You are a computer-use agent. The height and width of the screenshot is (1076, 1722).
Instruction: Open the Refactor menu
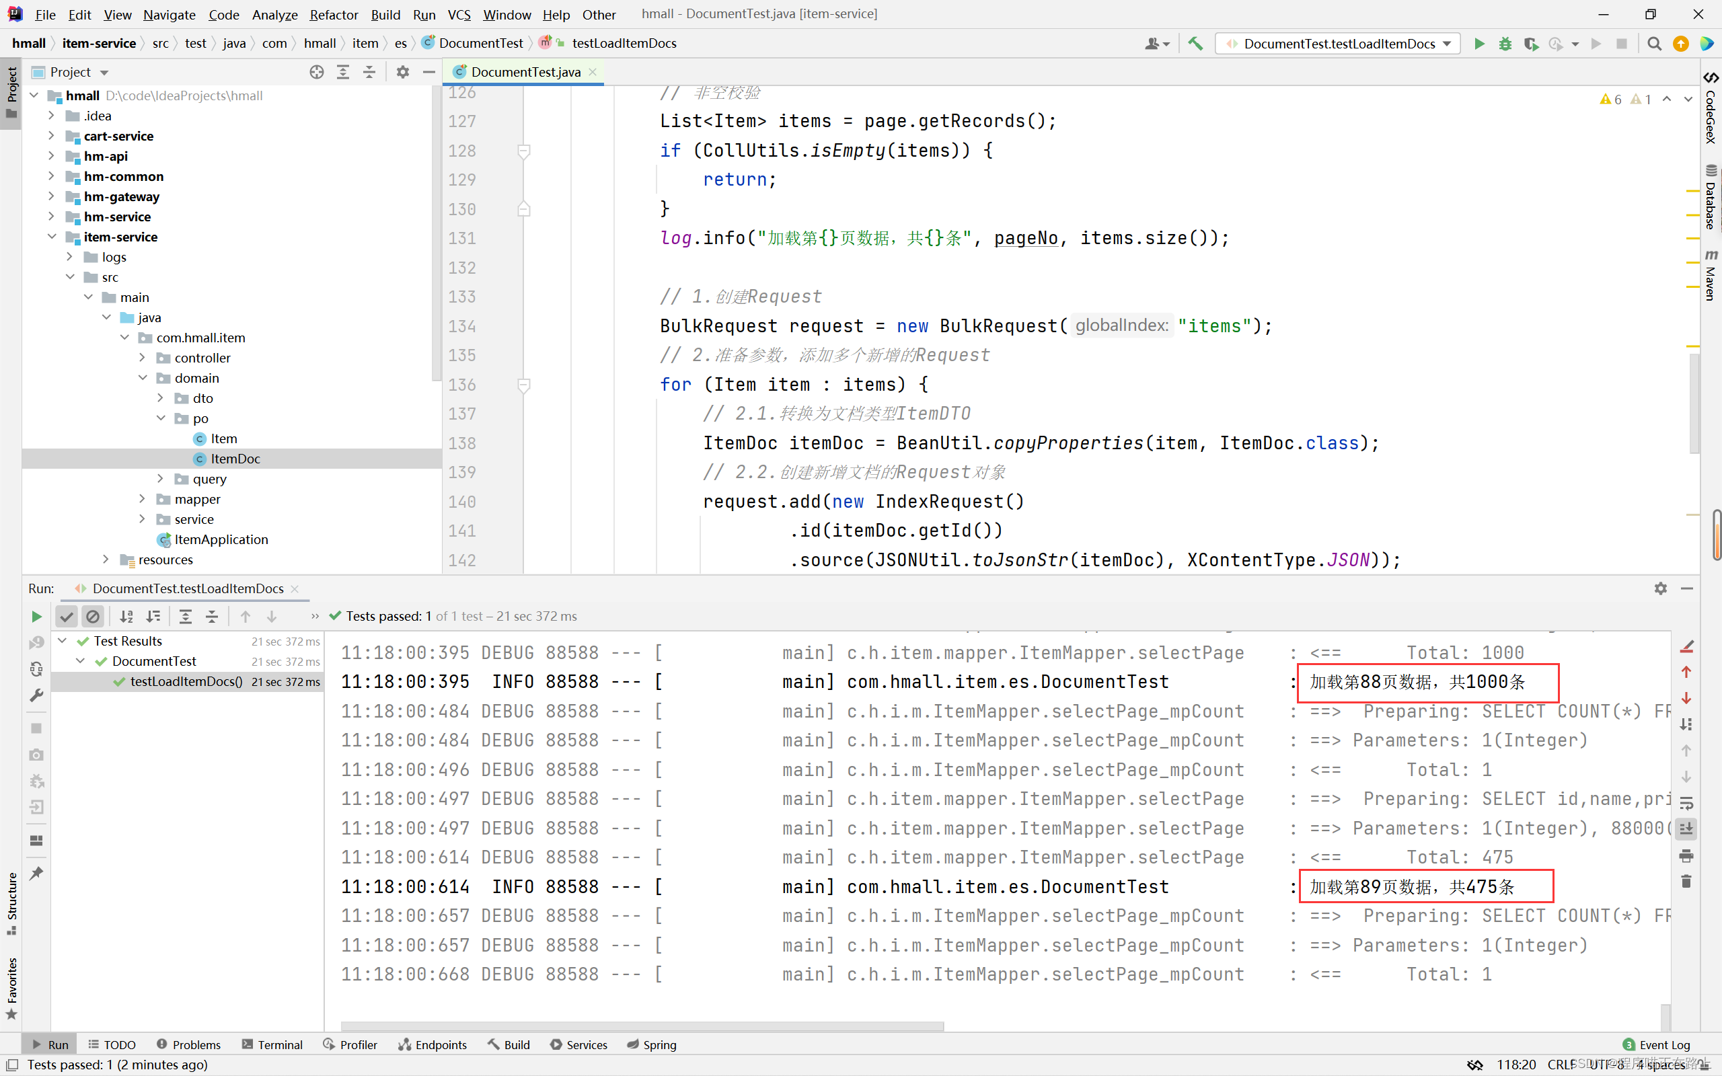point(333,14)
